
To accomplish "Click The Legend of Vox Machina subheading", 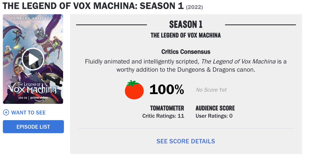I will pyautogui.click(x=186, y=35).
